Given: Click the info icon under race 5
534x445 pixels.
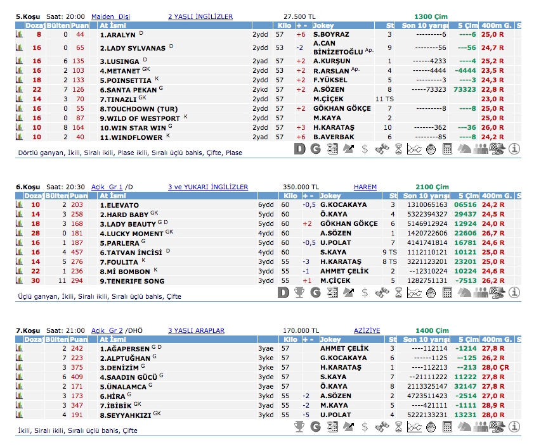Looking at the screenshot, I should click(x=514, y=149).
